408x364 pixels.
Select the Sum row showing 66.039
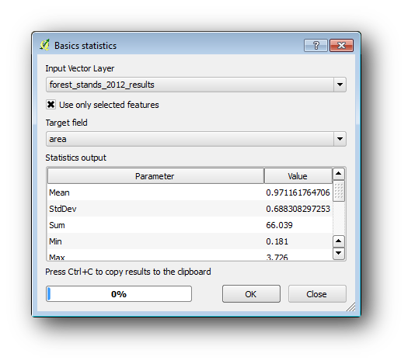(190, 225)
